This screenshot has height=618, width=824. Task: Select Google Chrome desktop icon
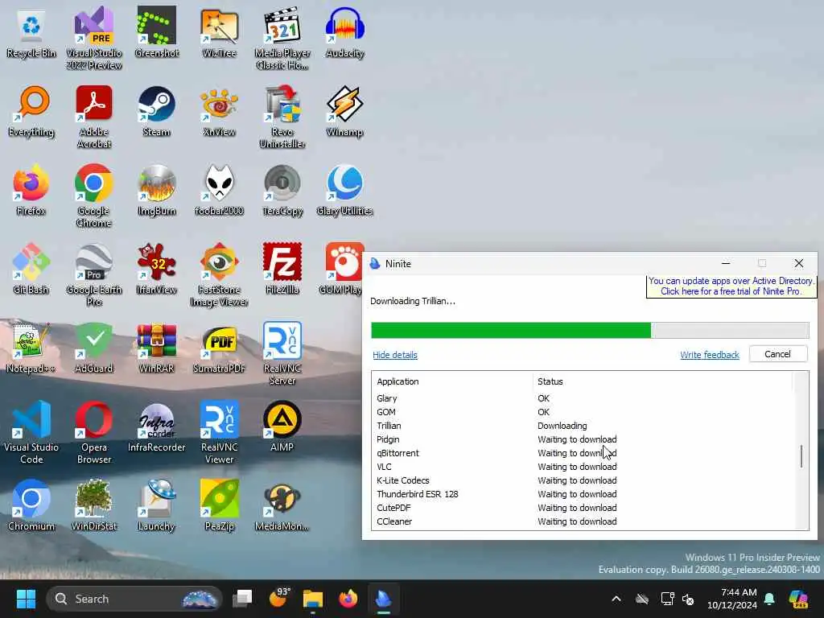93,196
